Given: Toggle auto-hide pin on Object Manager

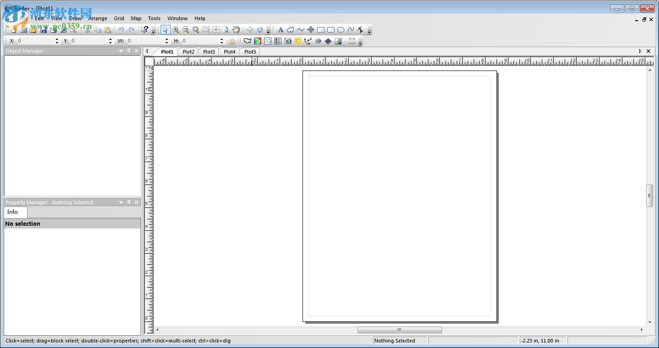Looking at the screenshot, I should pyautogui.click(x=129, y=51).
